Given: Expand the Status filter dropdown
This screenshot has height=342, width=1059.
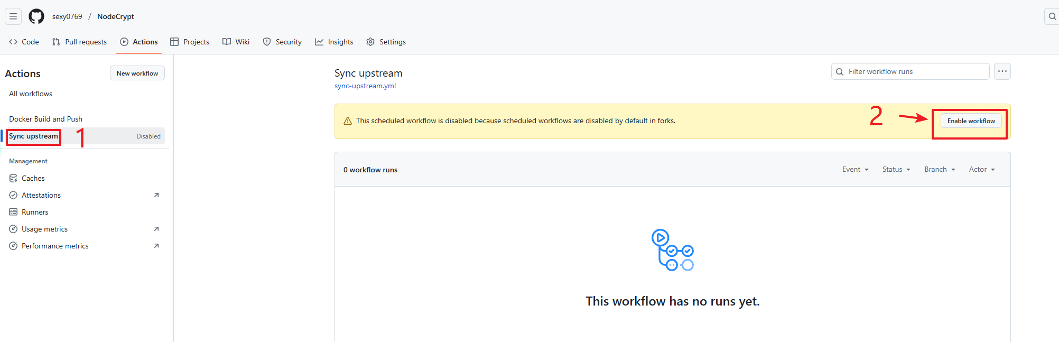Looking at the screenshot, I should [896, 170].
